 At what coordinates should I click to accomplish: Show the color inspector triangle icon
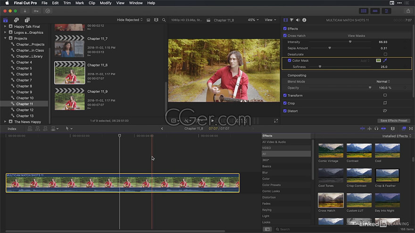291,20
